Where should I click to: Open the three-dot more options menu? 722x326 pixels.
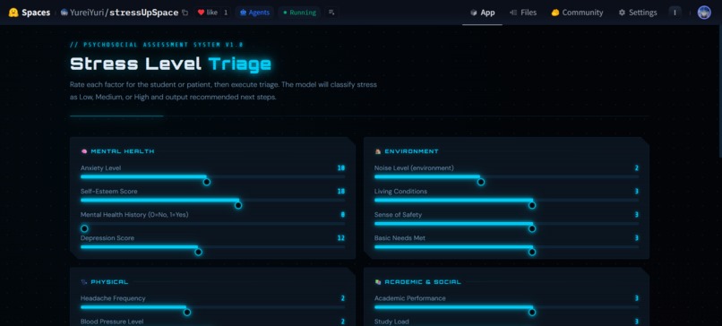pos(675,13)
